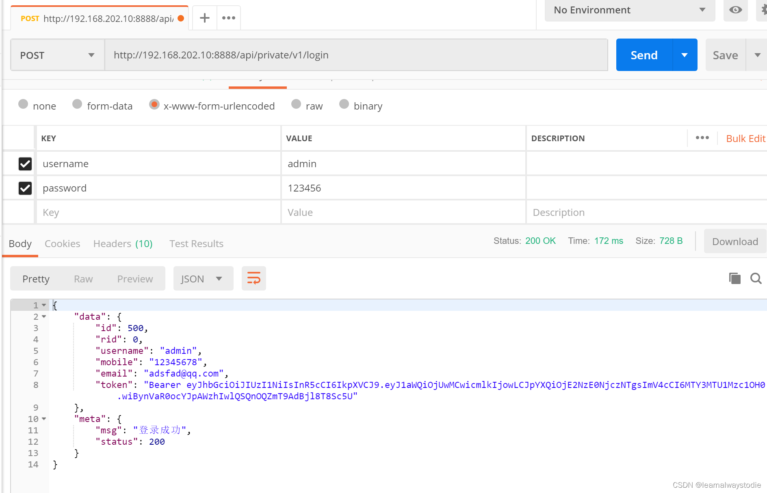The width and height of the screenshot is (767, 493).
Task: Open the Save button dropdown arrow
Action: [x=757, y=55]
